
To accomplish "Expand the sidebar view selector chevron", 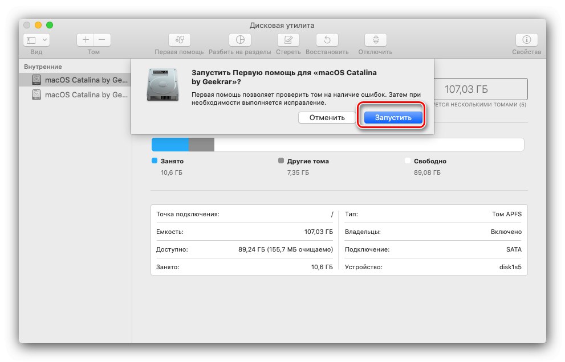I will pyautogui.click(x=44, y=39).
